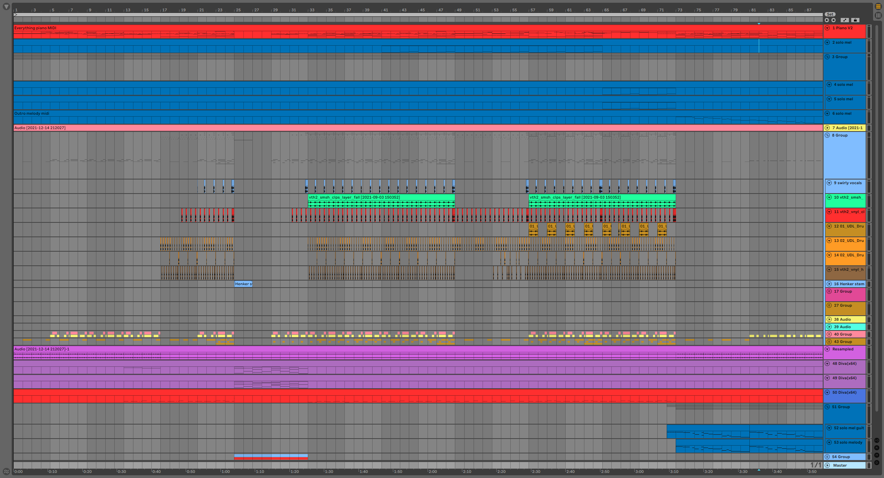Image resolution: width=884 pixels, height=478 pixels.
Task: Toggle the track Delay (D) section
Action: [x=877, y=462]
